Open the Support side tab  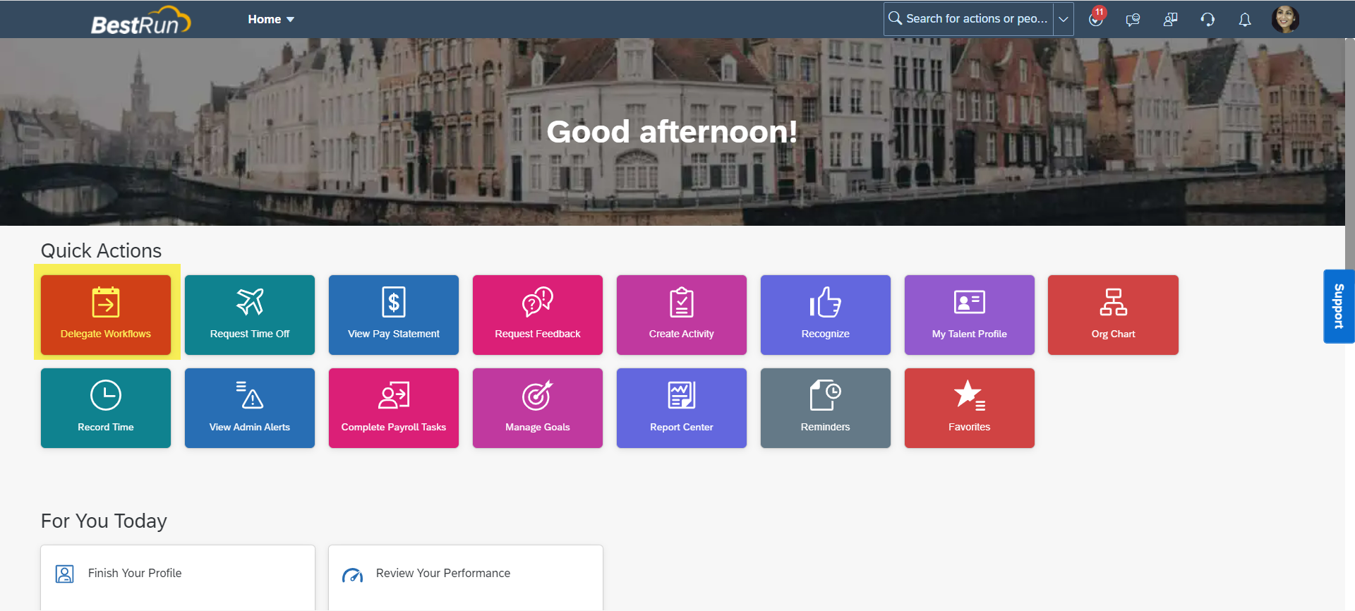click(x=1339, y=306)
